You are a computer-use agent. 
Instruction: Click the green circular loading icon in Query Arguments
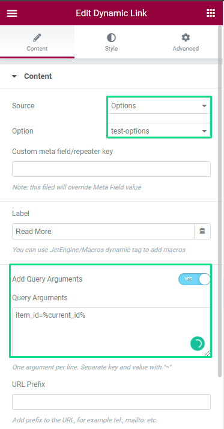198,344
